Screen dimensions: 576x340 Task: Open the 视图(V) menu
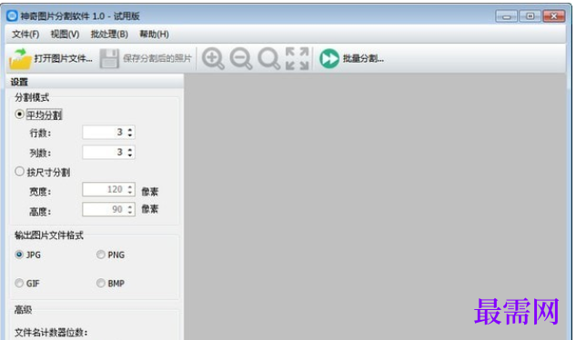(65, 35)
